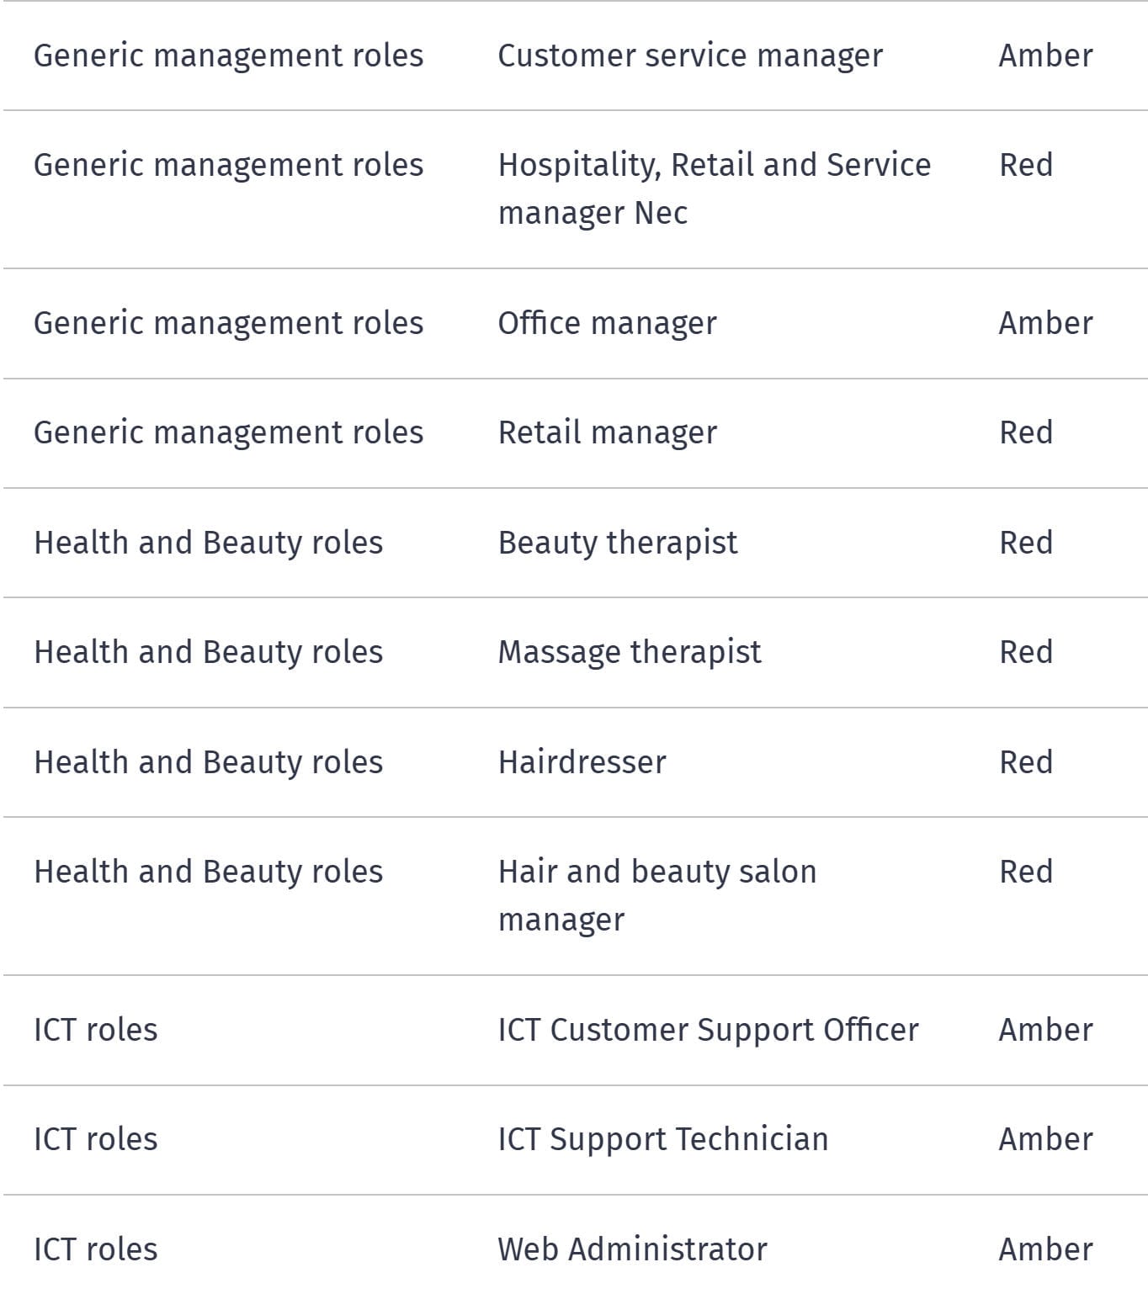Viewport: 1148px width, 1294px height.
Task: Select Amber status next to Web Administrator
Action: [1045, 1249]
